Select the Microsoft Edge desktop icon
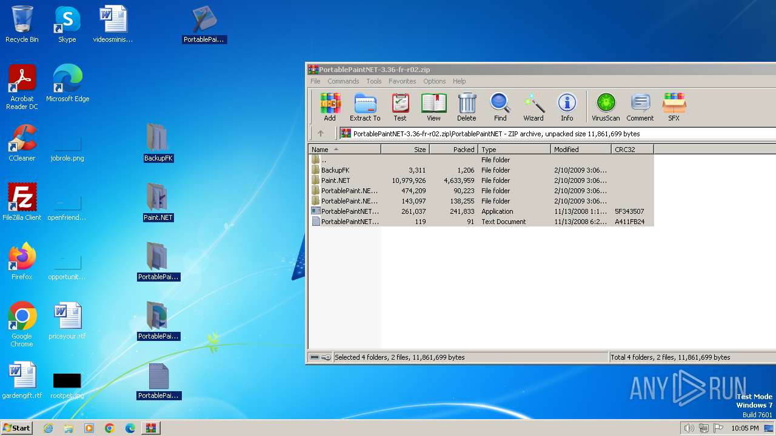 [x=67, y=84]
